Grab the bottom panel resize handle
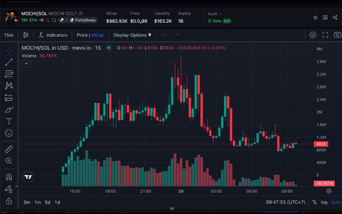The width and height of the screenshot is (342, 214). 172,208
